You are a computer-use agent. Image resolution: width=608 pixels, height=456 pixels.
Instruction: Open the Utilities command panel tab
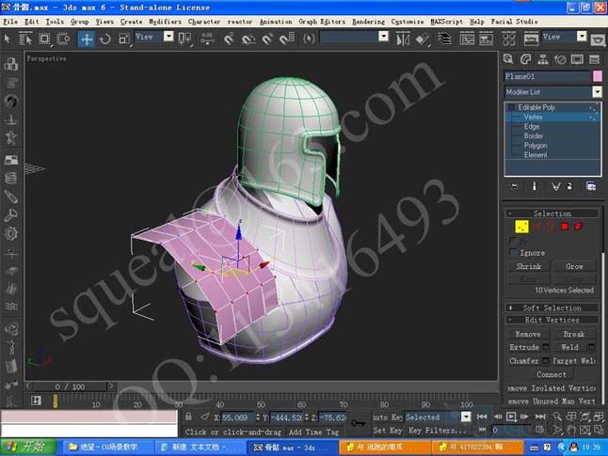[594, 59]
